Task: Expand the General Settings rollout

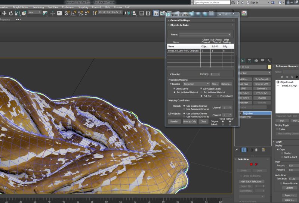Action: (x=180, y=20)
